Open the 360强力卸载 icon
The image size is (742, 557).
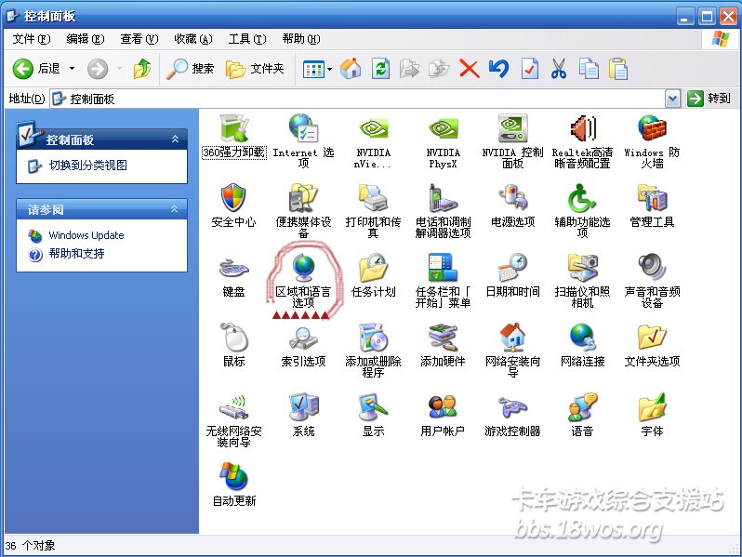[234, 128]
